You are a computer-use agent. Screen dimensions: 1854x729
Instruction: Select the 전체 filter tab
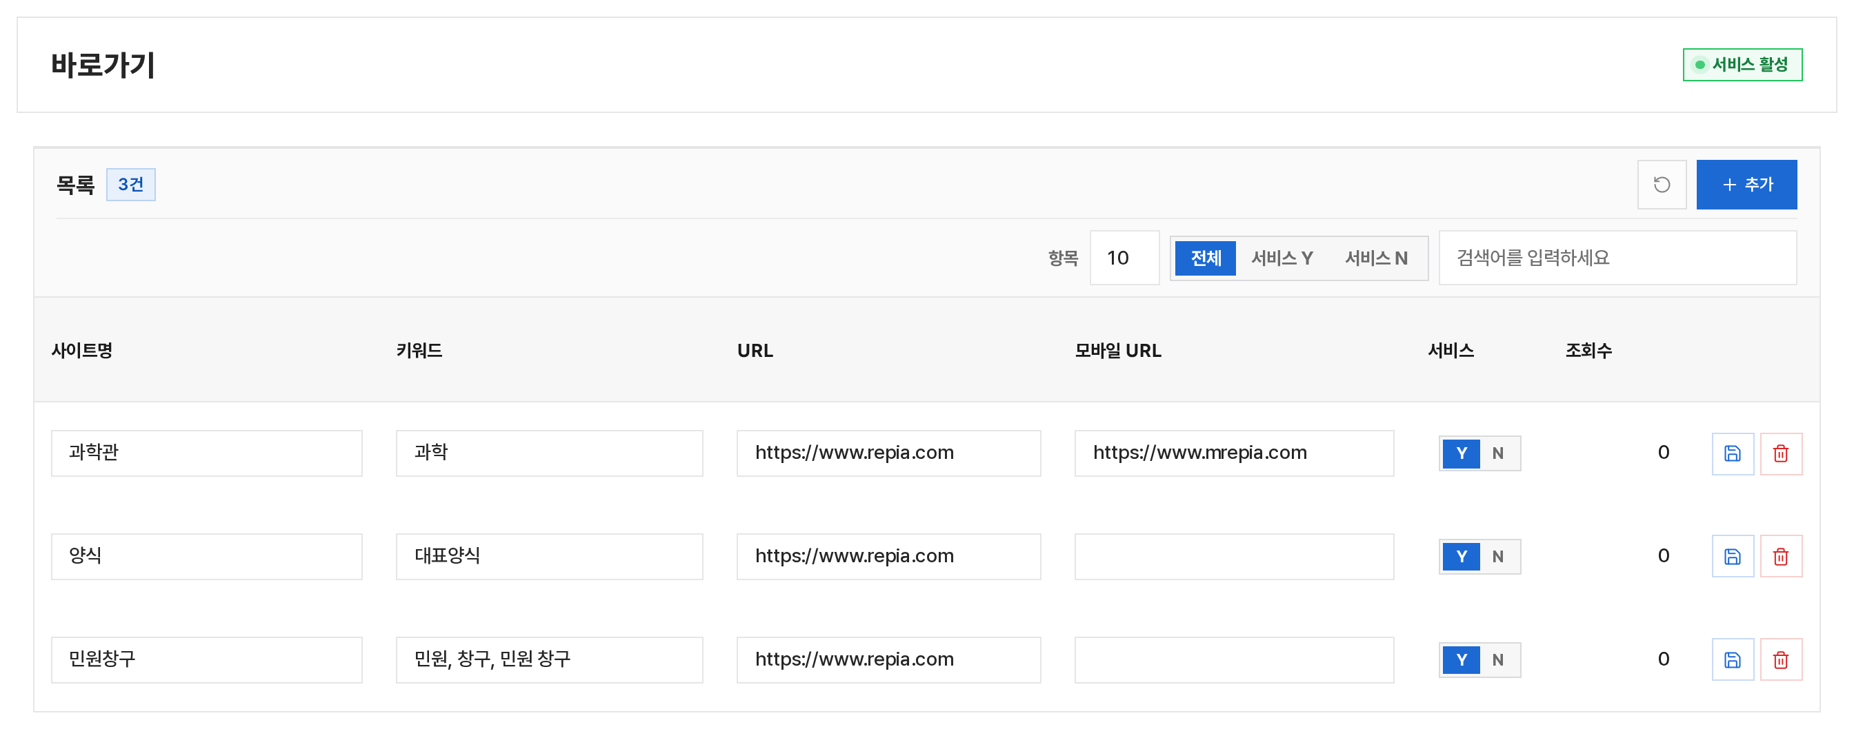pyautogui.click(x=1206, y=258)
